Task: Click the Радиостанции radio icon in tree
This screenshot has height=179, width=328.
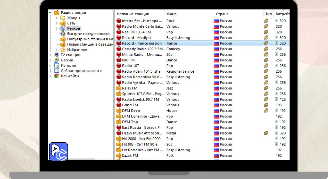Action: coord(57,13)
